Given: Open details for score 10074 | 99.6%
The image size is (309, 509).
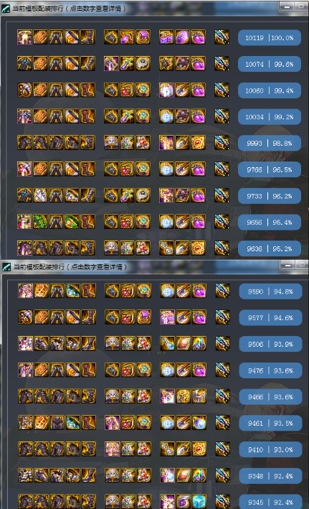Looking at the screenshot, I should pos(269,65).
